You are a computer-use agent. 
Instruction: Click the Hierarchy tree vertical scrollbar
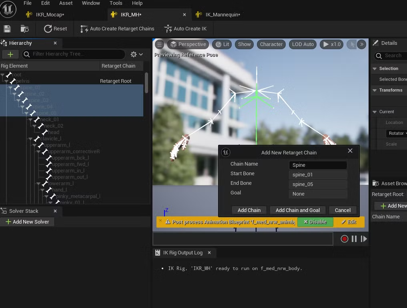coord(146,82)
